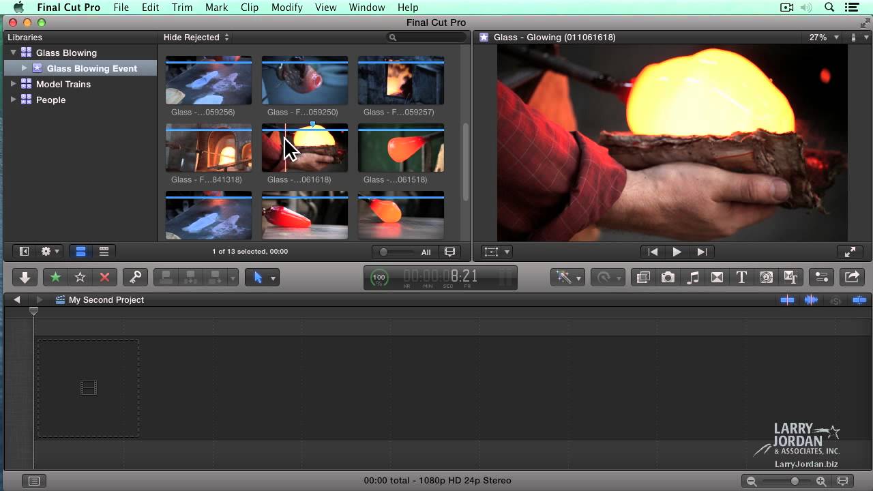Switch browser to list view
This screenshot has width=873, height=491.
pyautogui.click(x=104, y=252)
